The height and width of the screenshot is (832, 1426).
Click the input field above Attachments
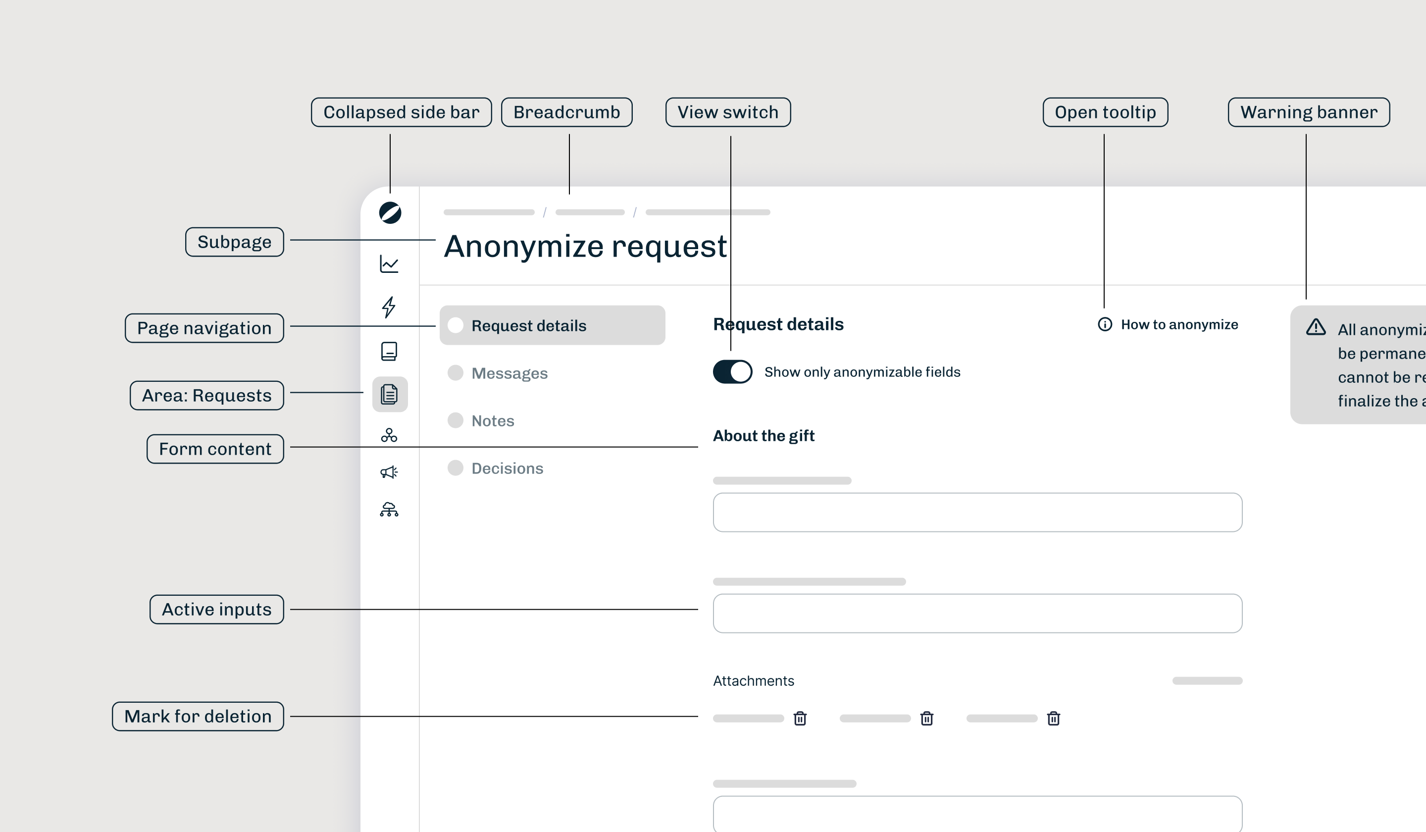(x=977, y=613)
